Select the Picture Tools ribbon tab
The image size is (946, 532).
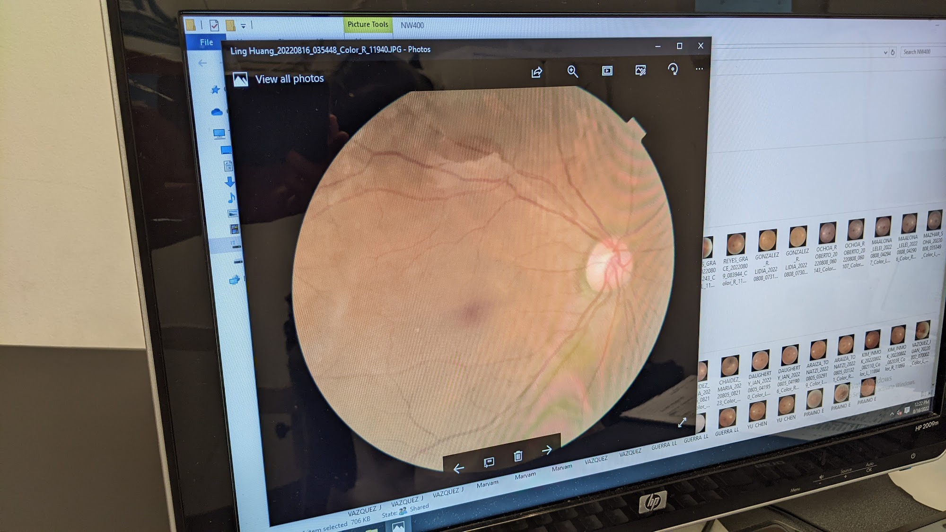pos(368,24)
